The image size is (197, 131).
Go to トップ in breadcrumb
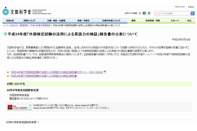point(6,25)
